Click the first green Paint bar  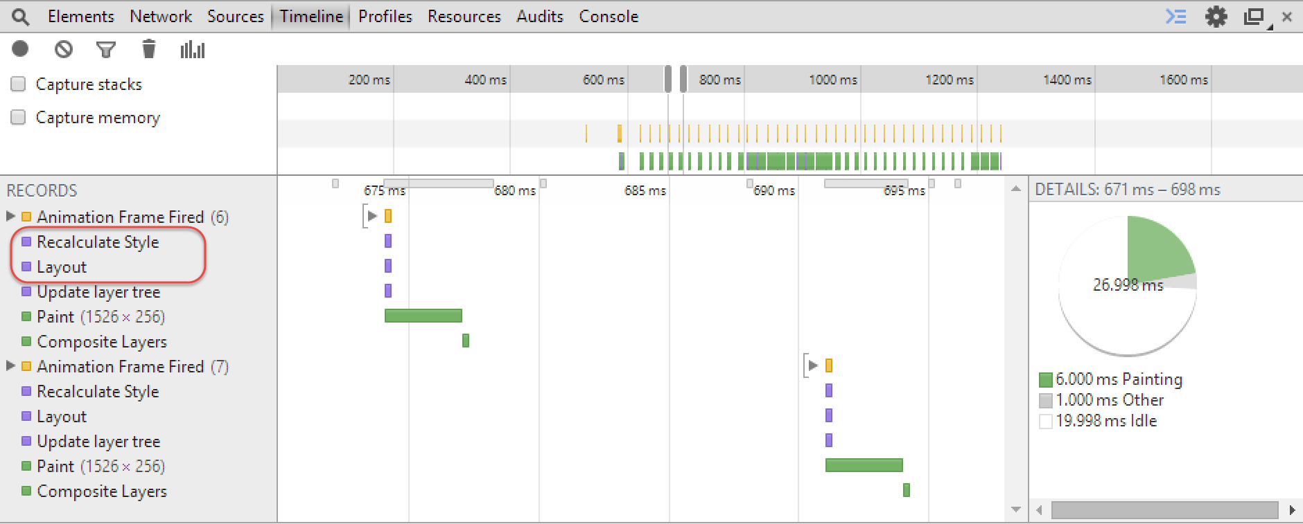click(x=423, y=316)
